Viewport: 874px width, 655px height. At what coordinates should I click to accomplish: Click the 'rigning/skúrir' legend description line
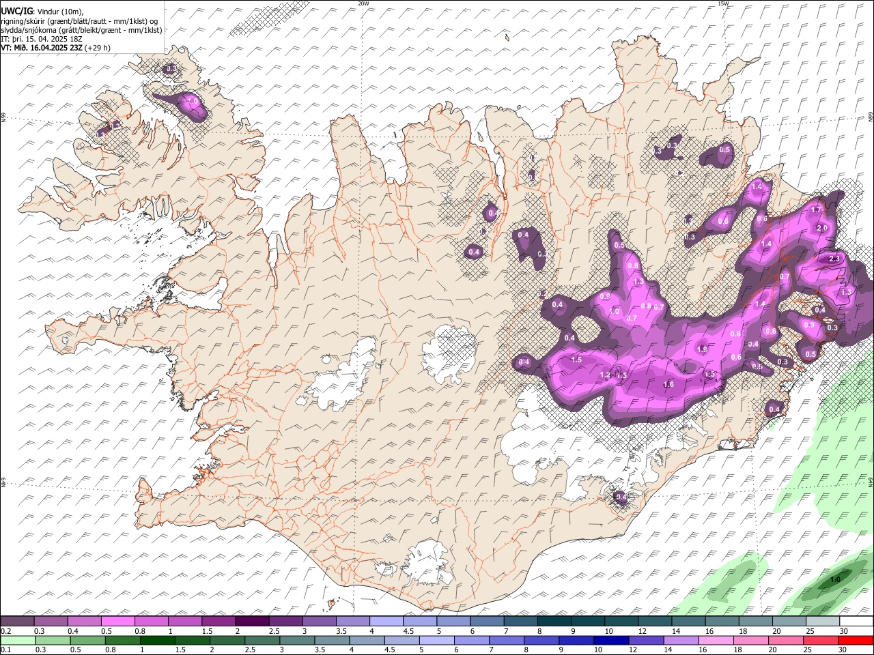click(x=79, y=20)
